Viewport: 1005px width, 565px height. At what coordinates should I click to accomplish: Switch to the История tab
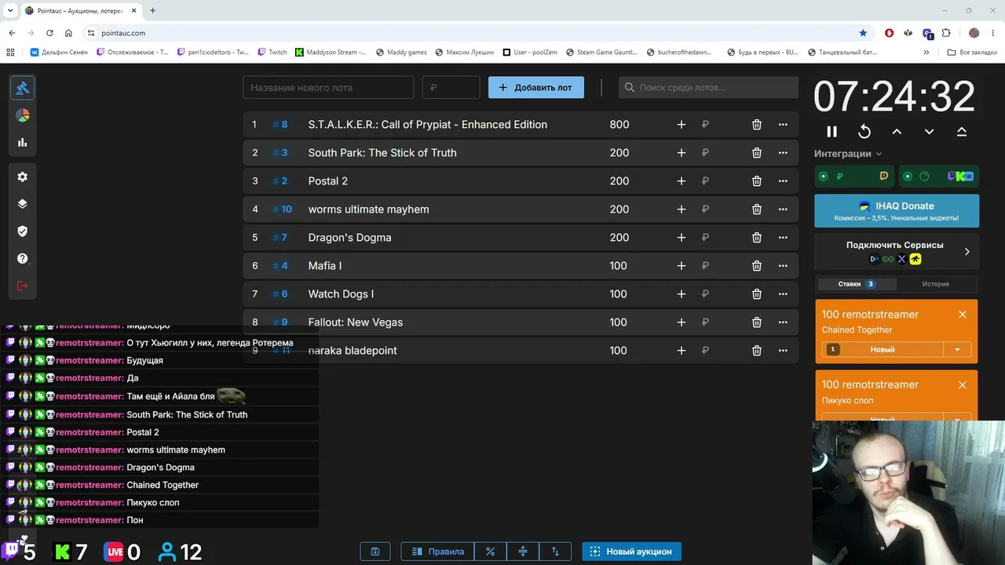tap(936, 284)
